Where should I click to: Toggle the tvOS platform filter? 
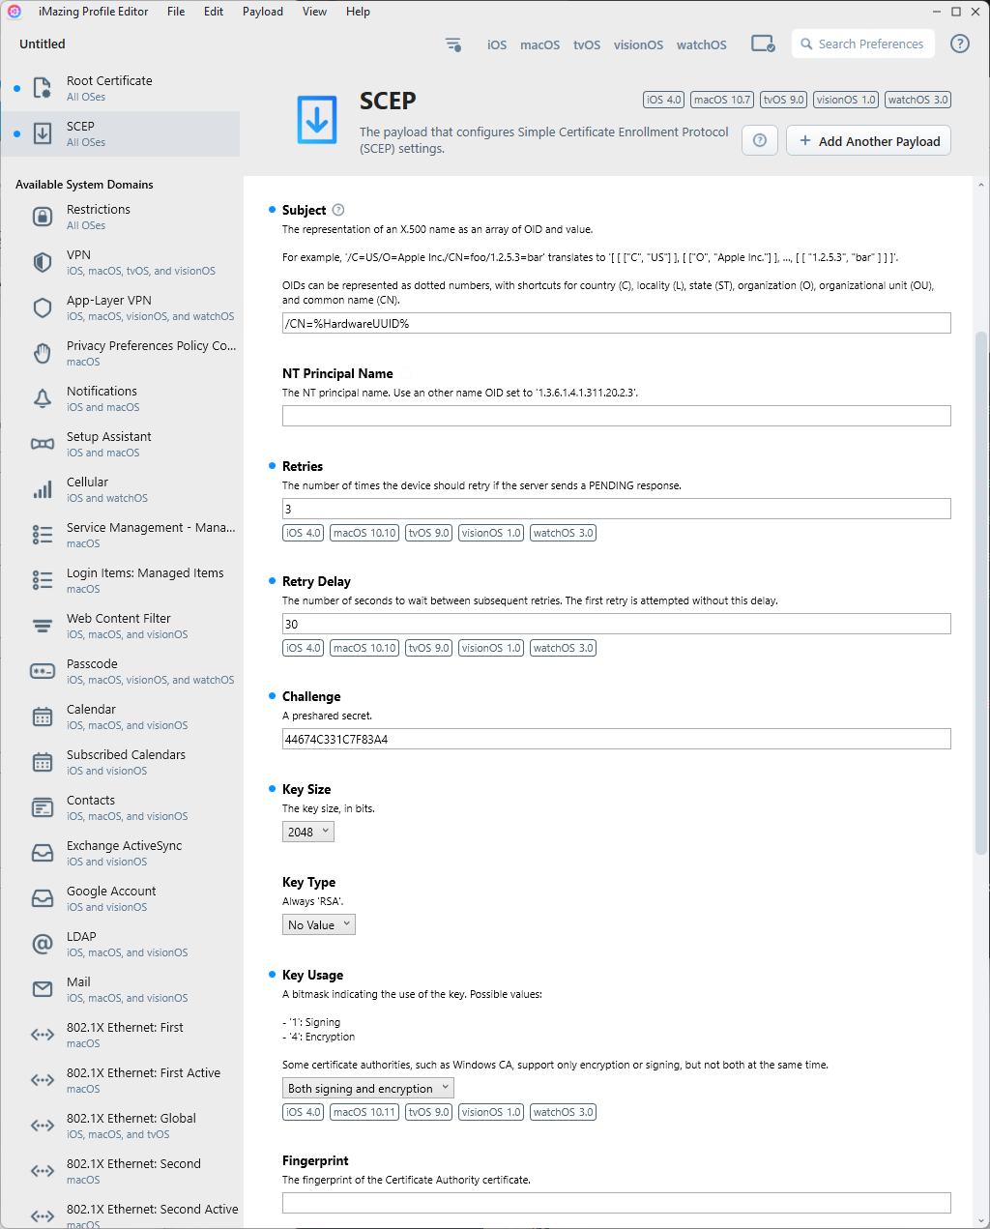[x=587, y=44]
